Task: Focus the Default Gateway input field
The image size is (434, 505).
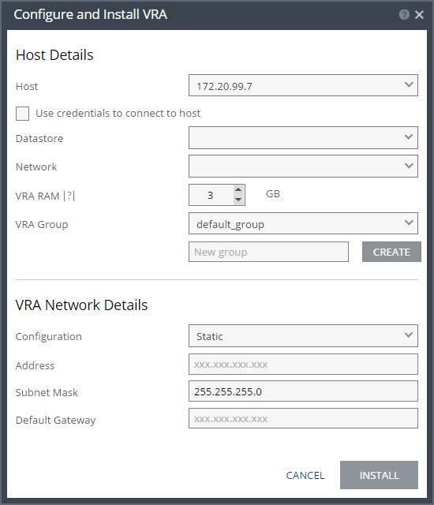Action: pos(303,418)
